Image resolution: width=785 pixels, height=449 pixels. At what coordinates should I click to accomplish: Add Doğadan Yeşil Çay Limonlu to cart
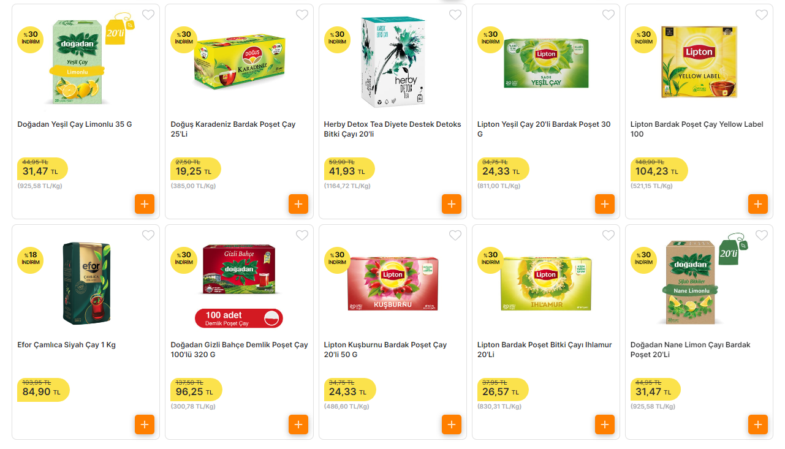coord(145,204)
